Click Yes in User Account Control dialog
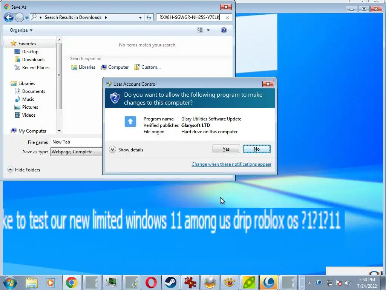Screen dimensions: 386x290 (226, 149)
